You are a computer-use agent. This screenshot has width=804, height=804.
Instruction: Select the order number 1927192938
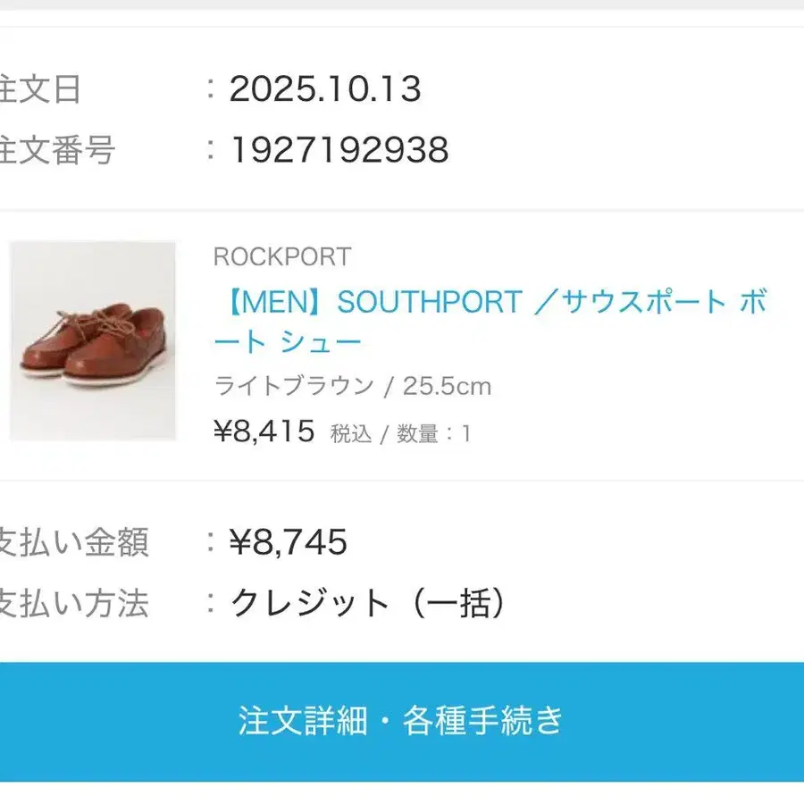coord(339,150)
